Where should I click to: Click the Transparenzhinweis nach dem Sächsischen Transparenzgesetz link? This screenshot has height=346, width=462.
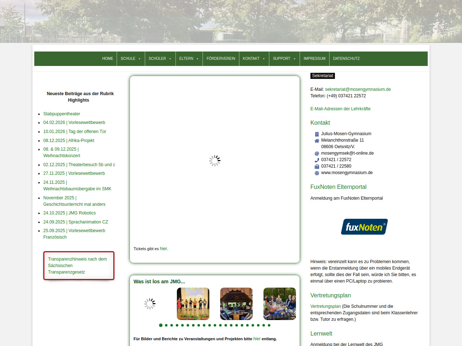(77, 266)
